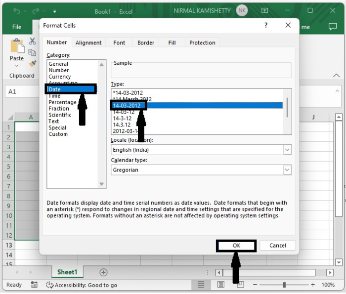346x294 pixels.
Task: Switch to the Font tab
Action: coord(119,42)
